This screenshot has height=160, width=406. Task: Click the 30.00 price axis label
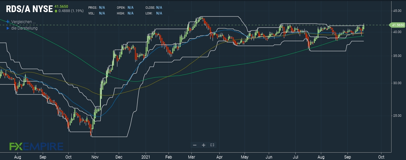398,83
